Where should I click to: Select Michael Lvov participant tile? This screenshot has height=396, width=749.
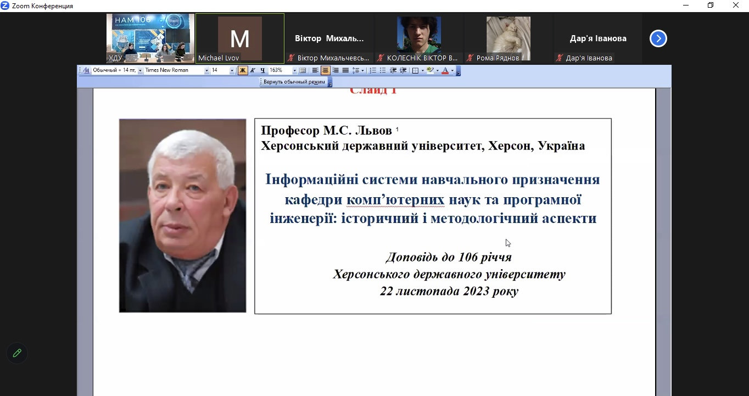[240, 38]
